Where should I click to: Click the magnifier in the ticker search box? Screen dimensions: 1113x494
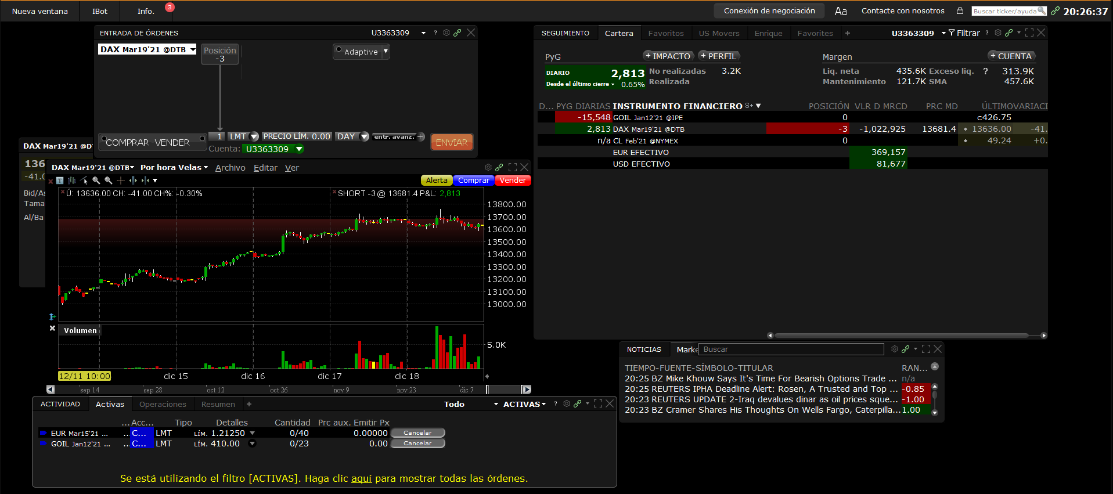(x=1042, y=10)
